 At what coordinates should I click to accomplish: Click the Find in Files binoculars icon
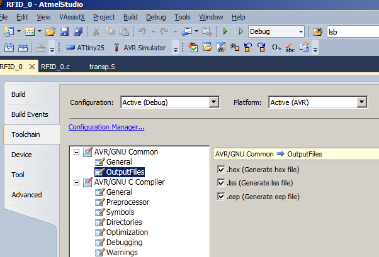pyautogui.click(x=317, y=31)
